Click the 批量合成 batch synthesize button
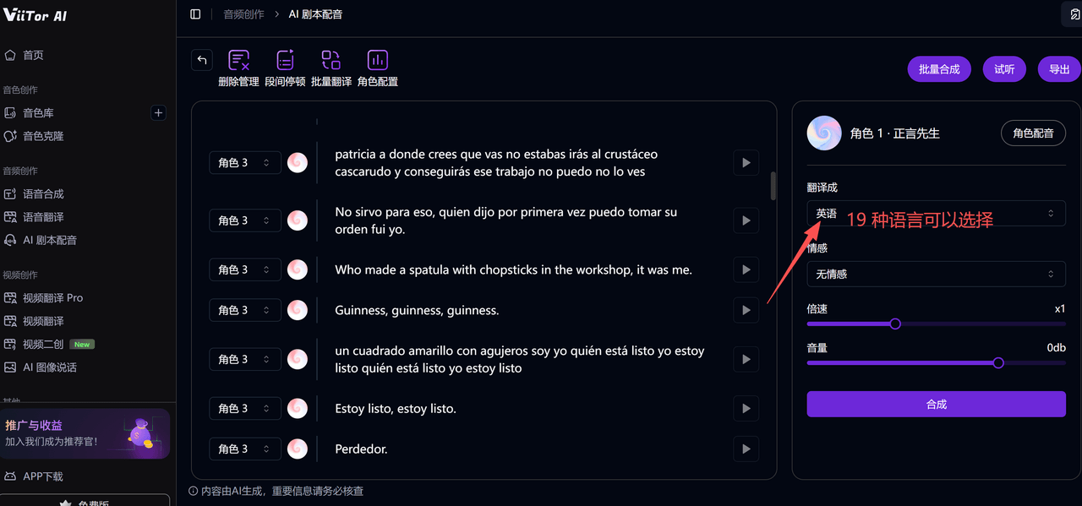 939,69
